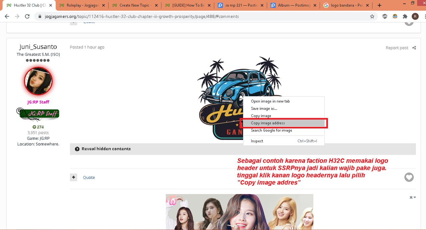426x230 pixels.
Task: Choose Inspect in context menu
Action: (284, 141)
